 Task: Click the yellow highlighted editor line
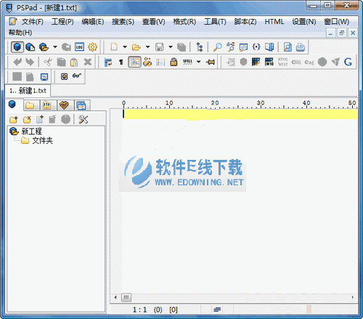[x=240, y=114]
